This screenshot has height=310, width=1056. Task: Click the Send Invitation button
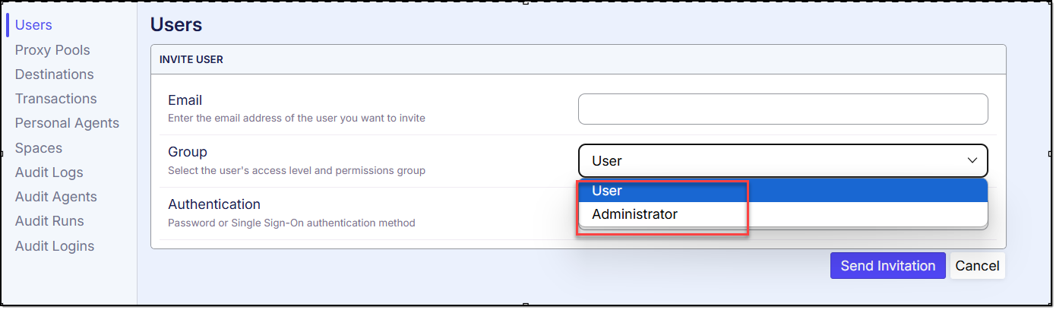click(887, 266)
